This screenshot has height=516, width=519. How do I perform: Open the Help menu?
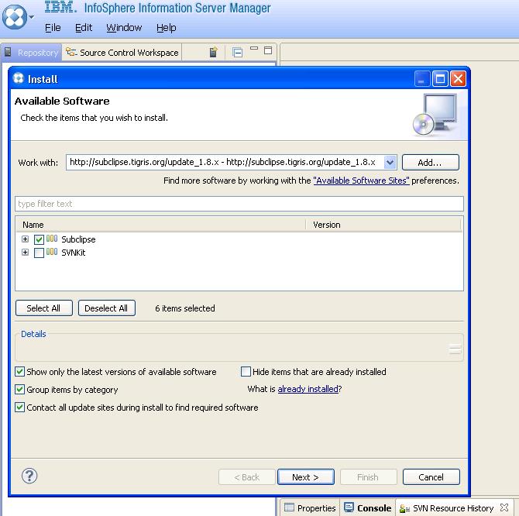pos(167,27)
